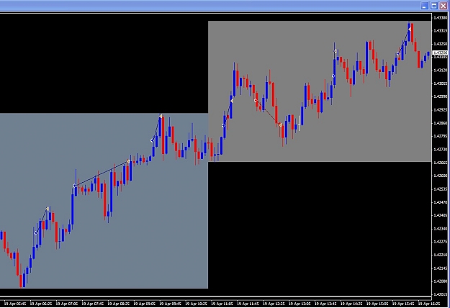Click the 1.42925 price level
Screen dimensions: 450x308
(440, 110)
